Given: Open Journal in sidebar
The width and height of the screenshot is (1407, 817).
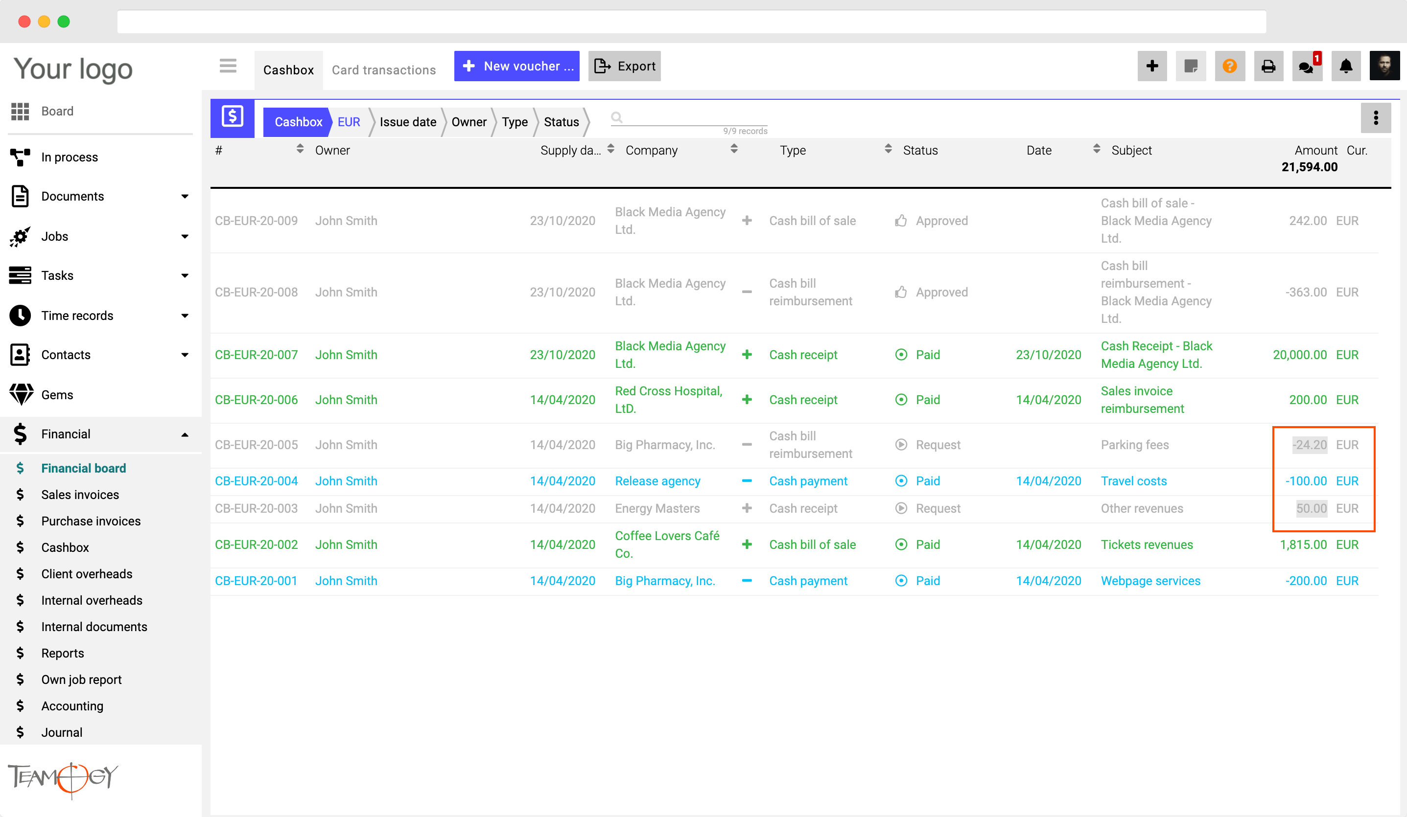Looking at the screenshot, I should click(x=61, y=733).
